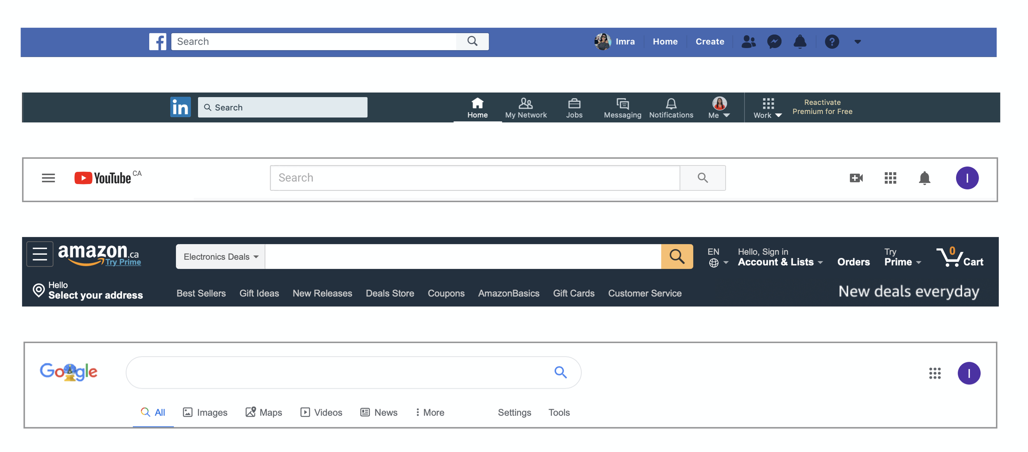Expand LinkedIn Work dropdown
This screenshot has width=1028, height=452.
pos(767,108)
